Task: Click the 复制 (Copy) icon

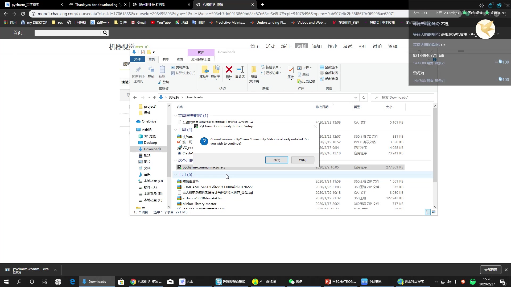Action: 151,72
